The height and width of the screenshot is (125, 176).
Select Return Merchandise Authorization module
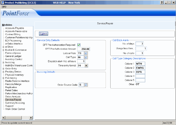click(x=19, y=93)
